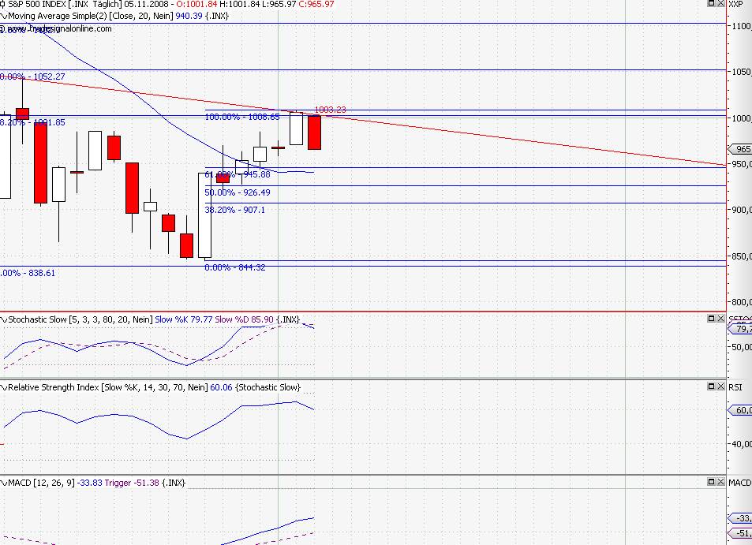Close the MACD indicator pane

(720, 481)
